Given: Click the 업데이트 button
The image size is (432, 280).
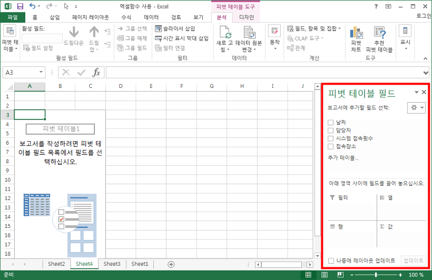Looking at the screenshot, I should pos(413,261).
